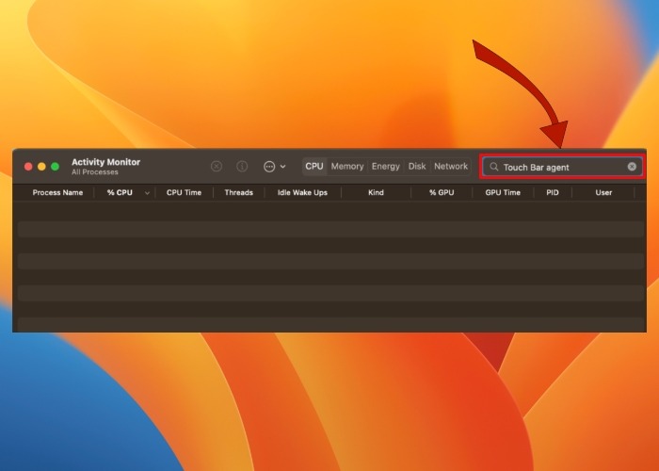Clear the search field with the X icon
The width and height of the screenshot is (659, 471).
(632, 167)
